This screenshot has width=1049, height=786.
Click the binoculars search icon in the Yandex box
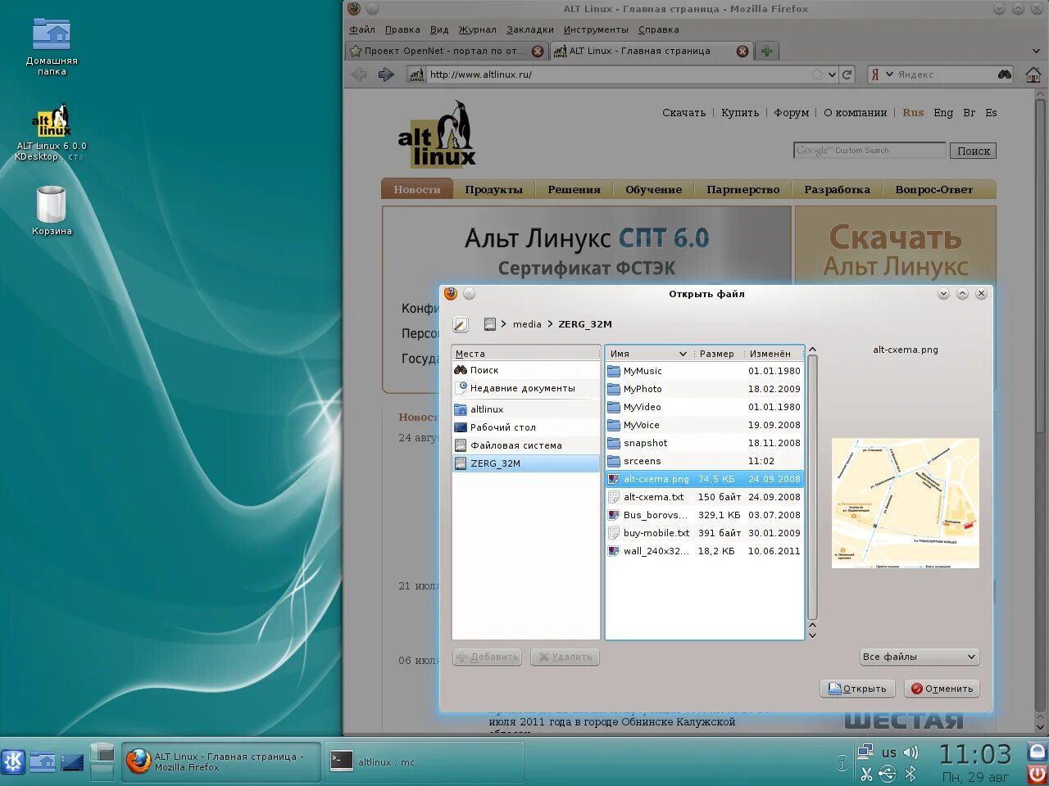click(x=1004, y=75)
